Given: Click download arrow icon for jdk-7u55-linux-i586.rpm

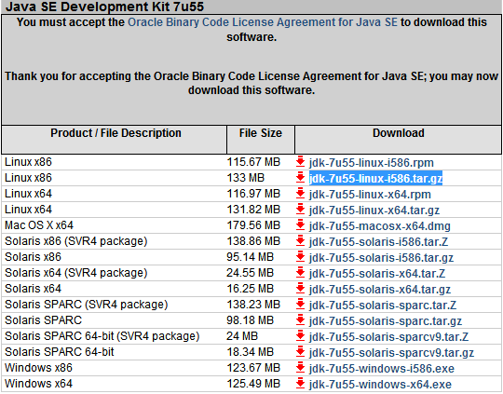Looking at the screenshot, I should 300,161.
